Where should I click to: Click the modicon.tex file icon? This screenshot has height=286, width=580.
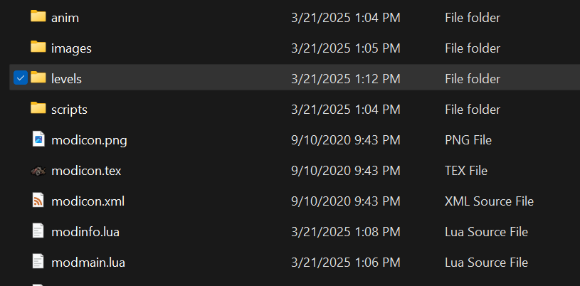click(x=38, y=171)
